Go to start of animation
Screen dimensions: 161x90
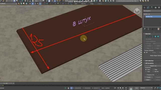click(115, 88)
